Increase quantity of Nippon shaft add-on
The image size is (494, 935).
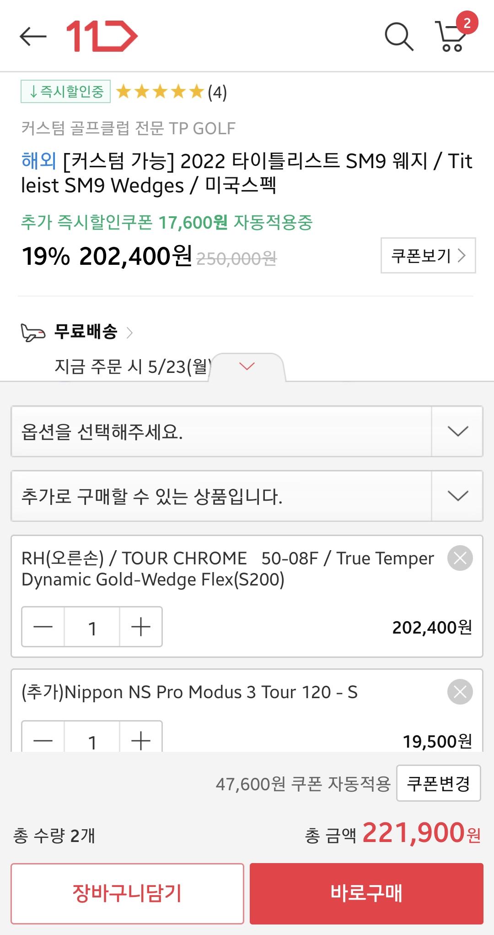141,738
